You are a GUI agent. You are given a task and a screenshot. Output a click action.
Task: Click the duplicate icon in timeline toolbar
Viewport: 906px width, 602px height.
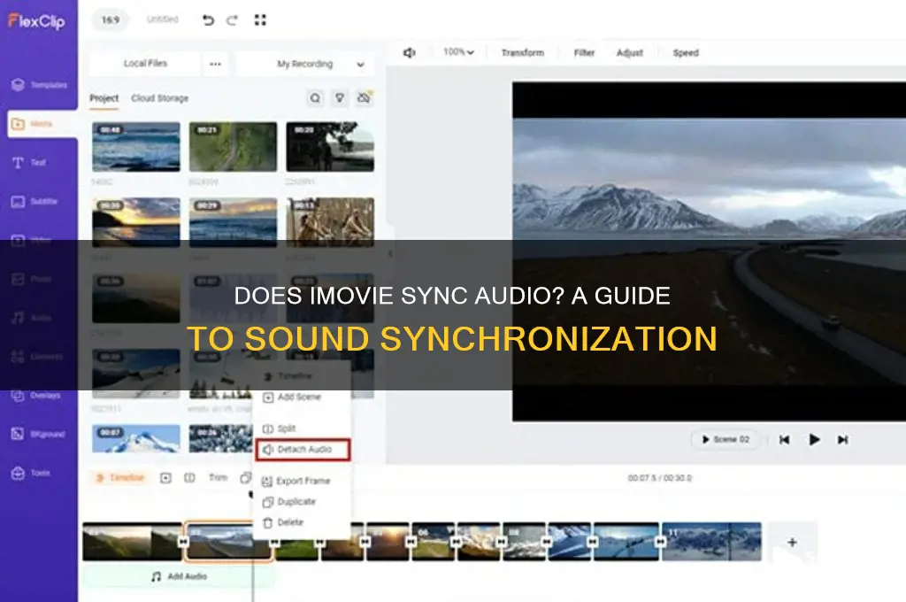tap(246, 478)
